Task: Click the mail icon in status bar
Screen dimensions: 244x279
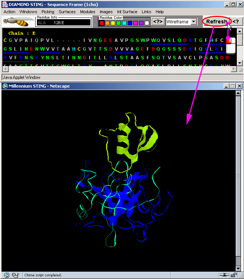Action: [x=16, y=275]
